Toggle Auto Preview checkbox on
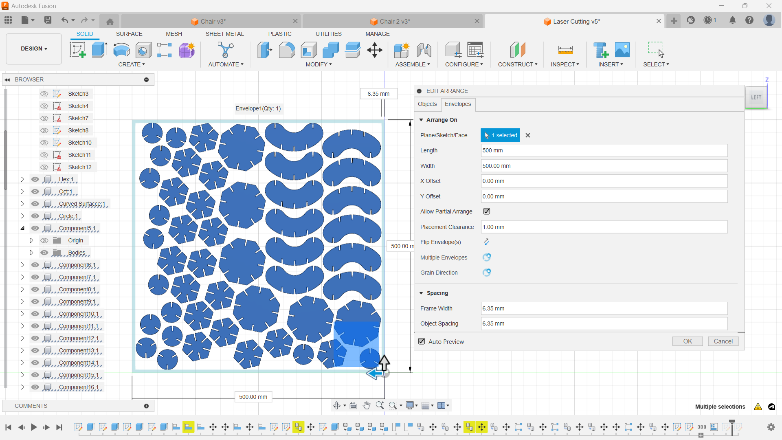This screenshot has width=782, height=440. pyautogui.click(x=422, y=342)
